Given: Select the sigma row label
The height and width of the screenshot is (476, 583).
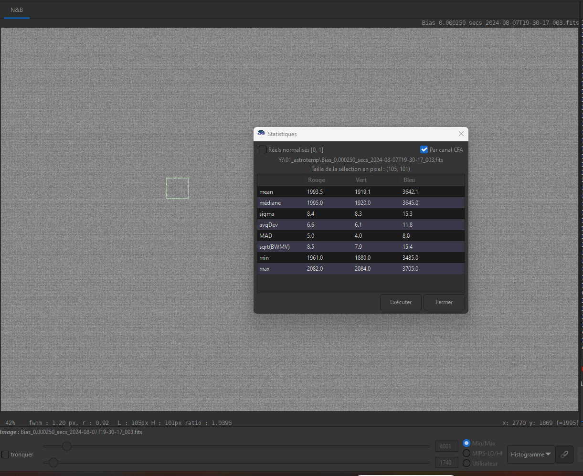Looking at the screenshot, I should 266,214.
